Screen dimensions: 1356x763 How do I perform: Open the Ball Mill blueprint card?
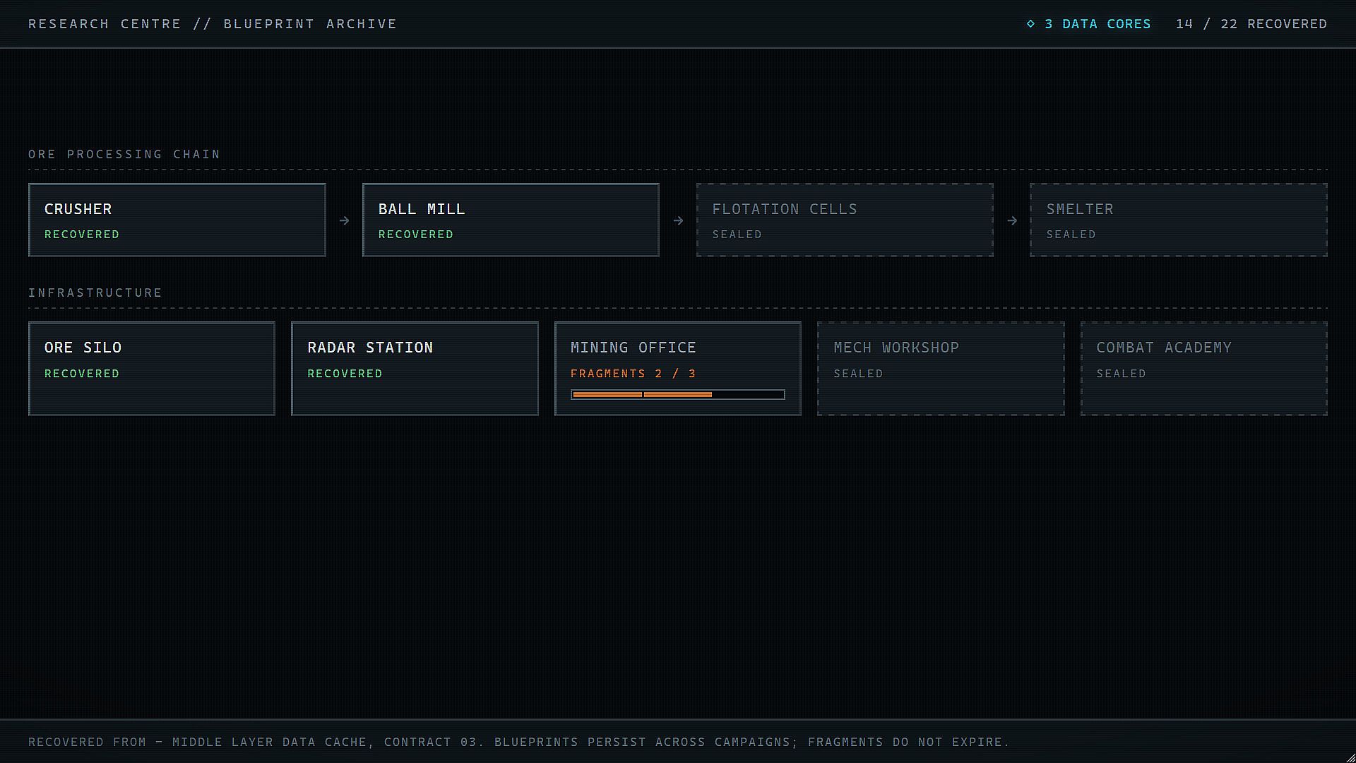tap(511, 220)
